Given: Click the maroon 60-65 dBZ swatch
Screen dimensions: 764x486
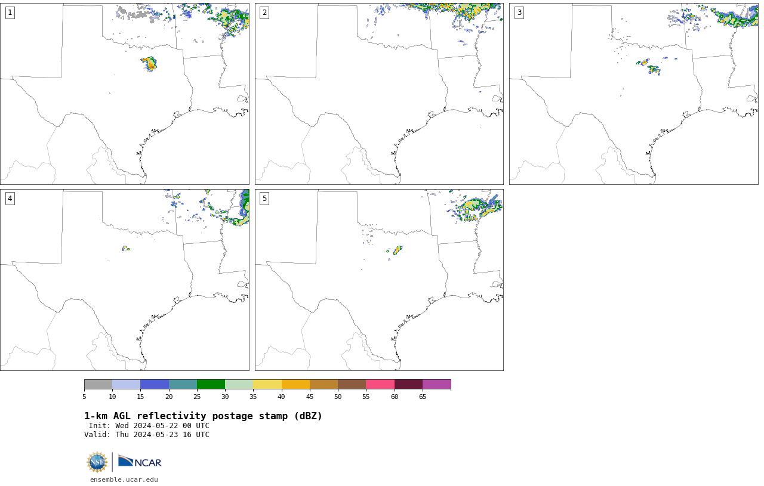Looking at the screenshot, I should (x=408, y=384).
